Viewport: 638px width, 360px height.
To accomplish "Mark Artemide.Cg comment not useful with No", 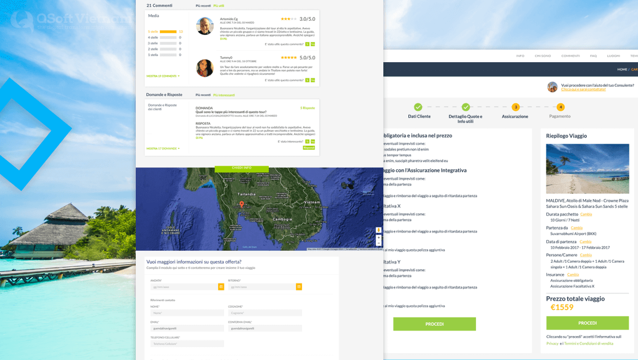I will pyautogui.click(x=312, y=44).
